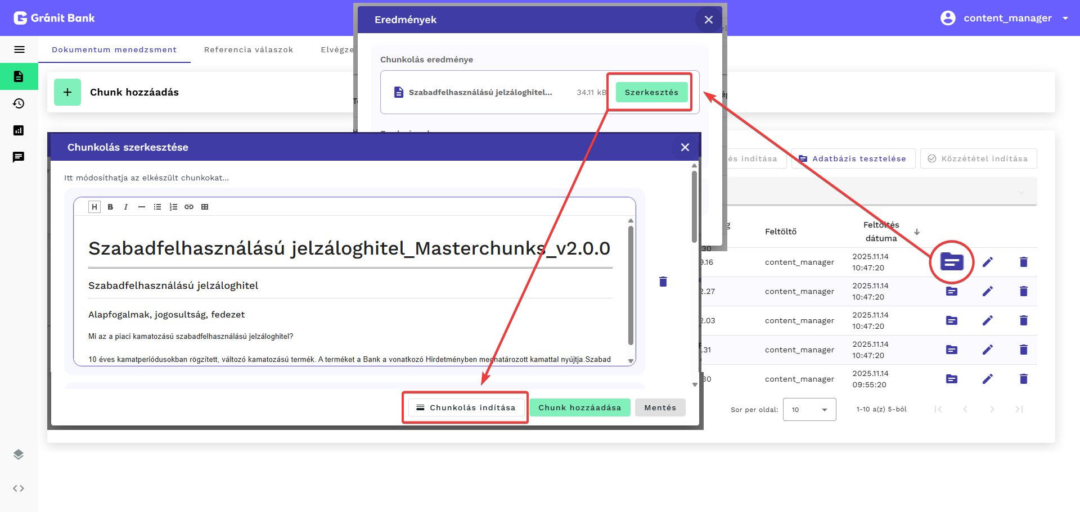This screenshot has height=512, width=1080.
Task: Click the red-circled chunk results icon in first row
Action: coord(951,262)
